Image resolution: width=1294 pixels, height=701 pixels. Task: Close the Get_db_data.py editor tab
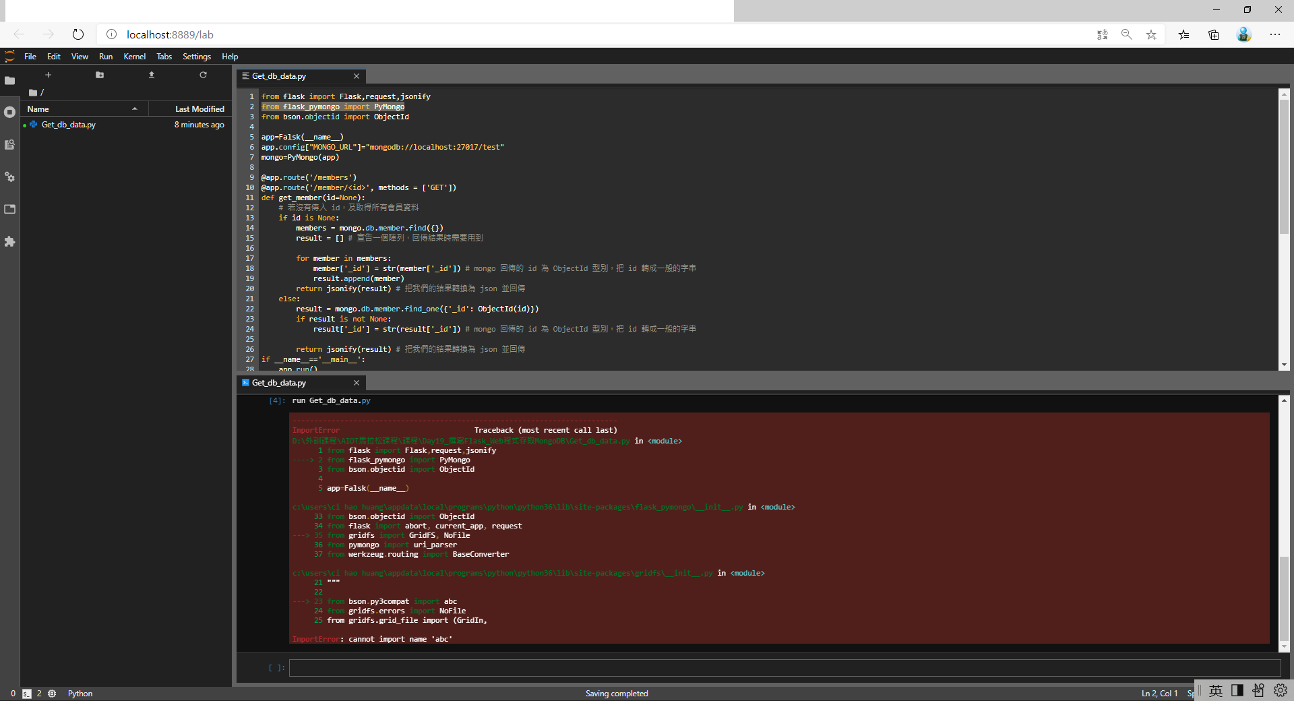357,76
